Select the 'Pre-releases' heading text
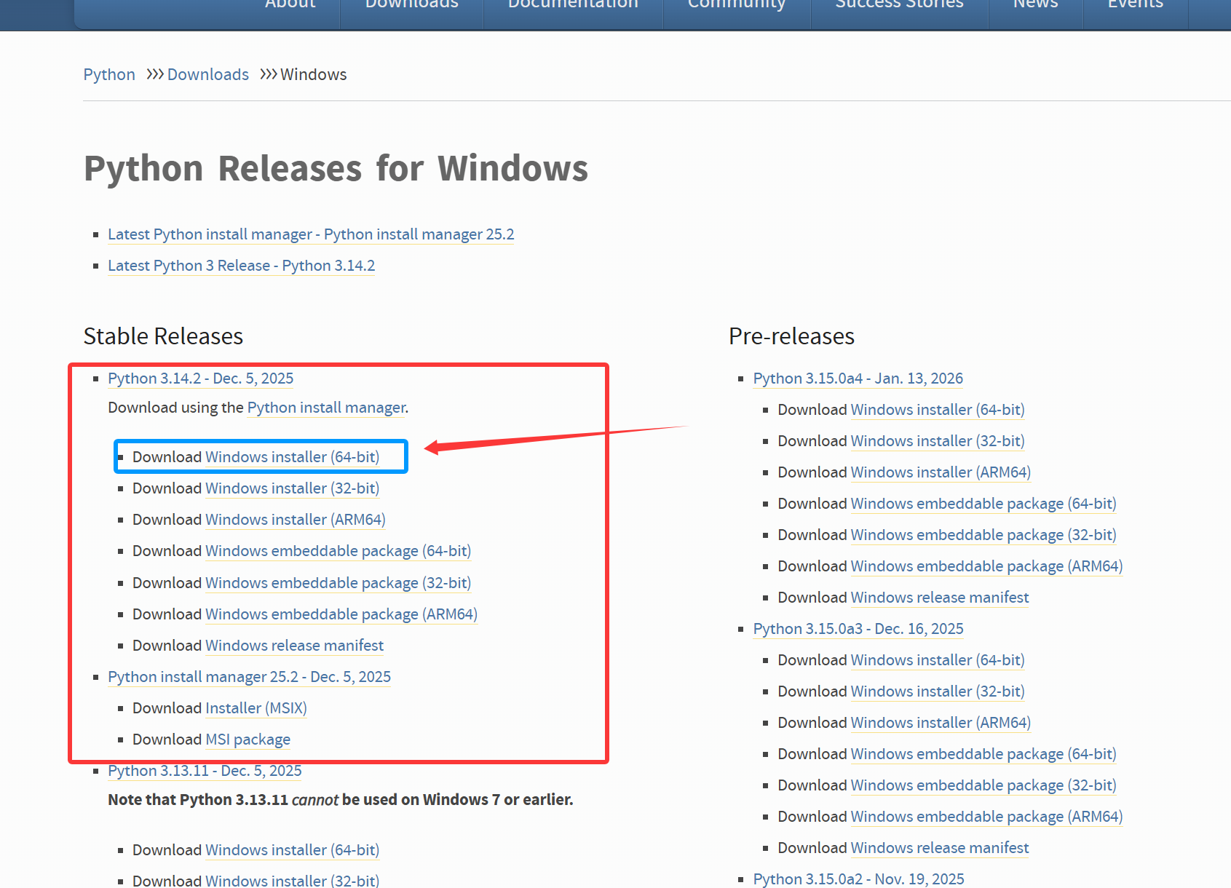Viewport: 1231px width, 888px height. pos(792,336)
